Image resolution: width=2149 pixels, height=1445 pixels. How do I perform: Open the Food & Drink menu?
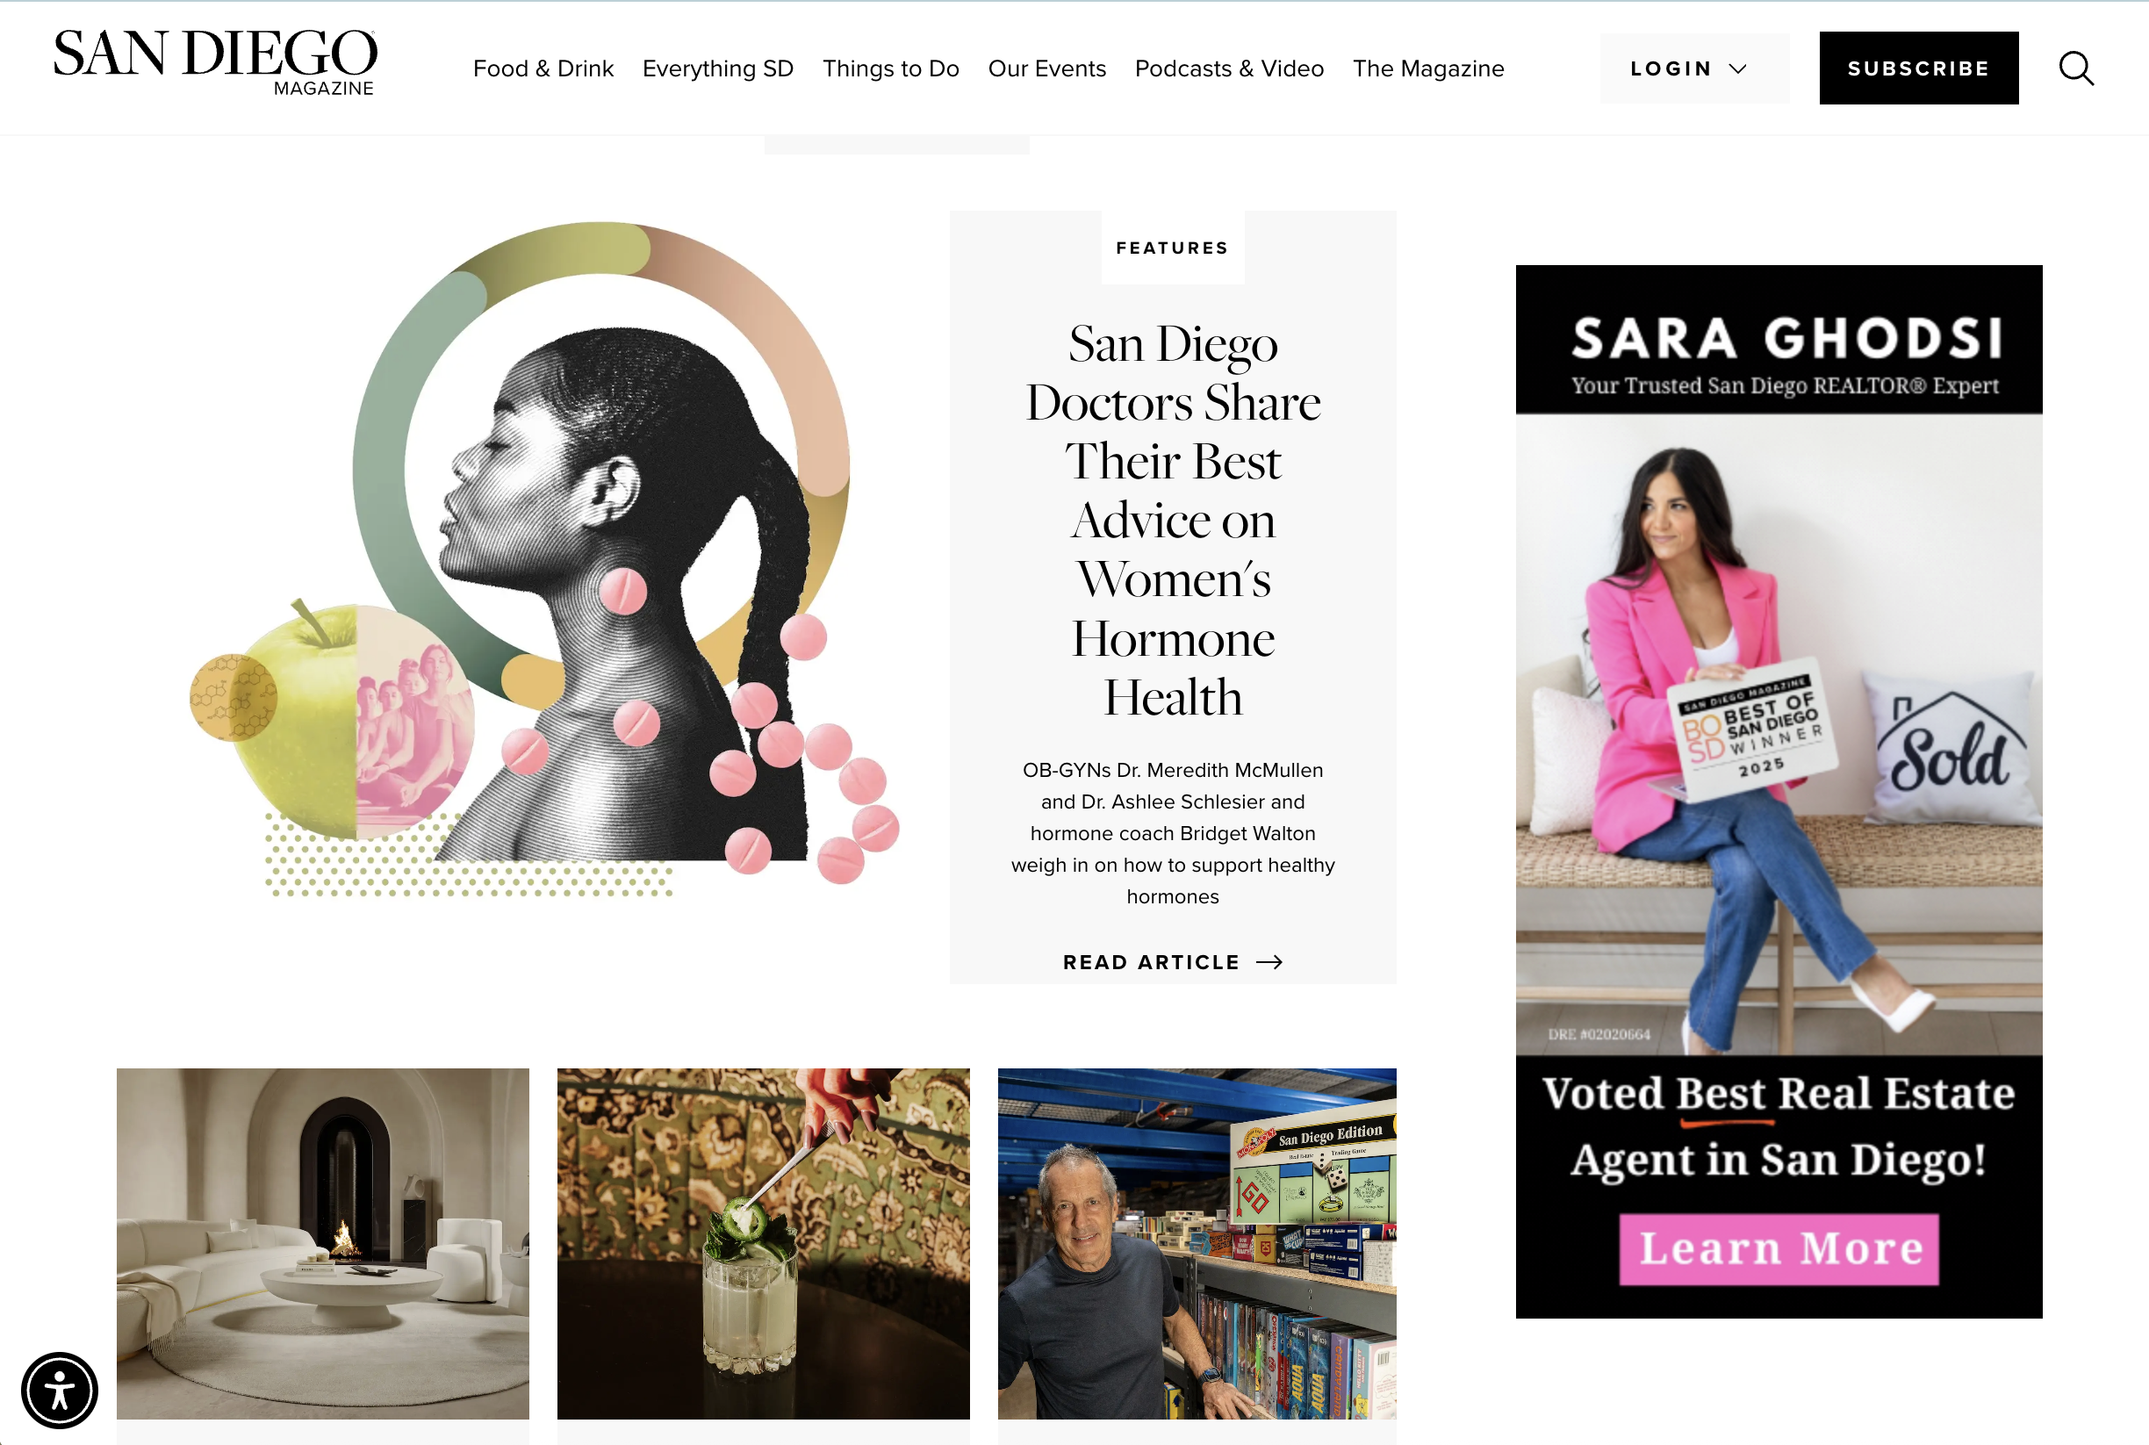543,68
